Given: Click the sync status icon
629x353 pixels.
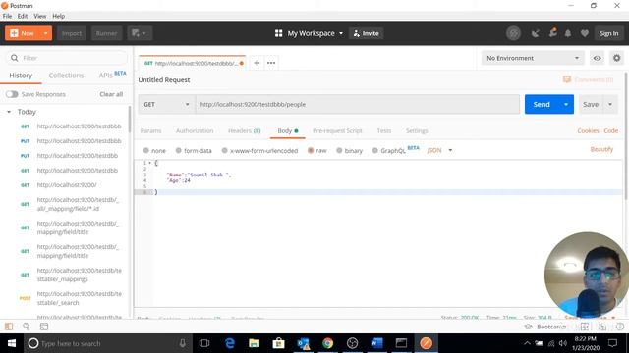Looking at the screenshot, I should click(x=513, y=33).
